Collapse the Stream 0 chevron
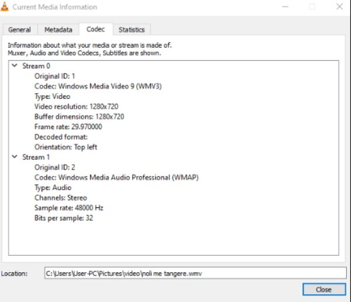 point(15,65)
